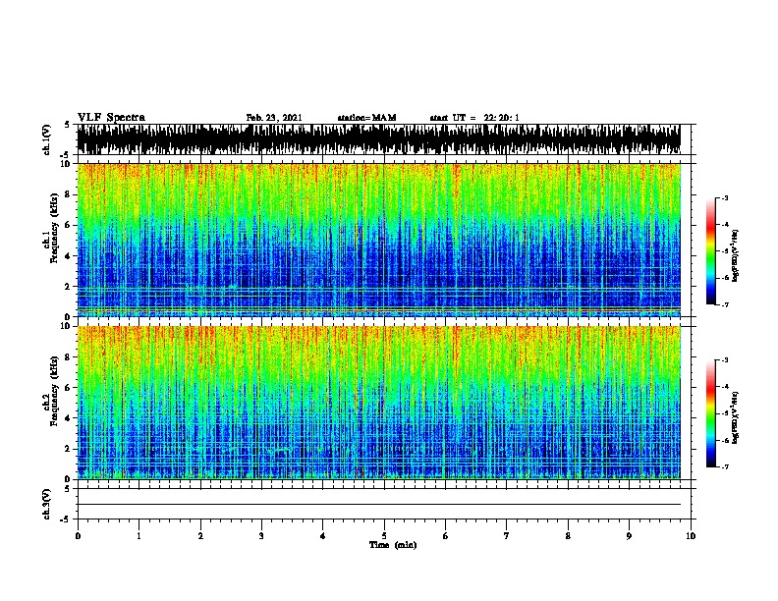Click the ch.1 "Frequency (kHz)" axis label
This screenshot has height=601, width=778.
[54, 229]
